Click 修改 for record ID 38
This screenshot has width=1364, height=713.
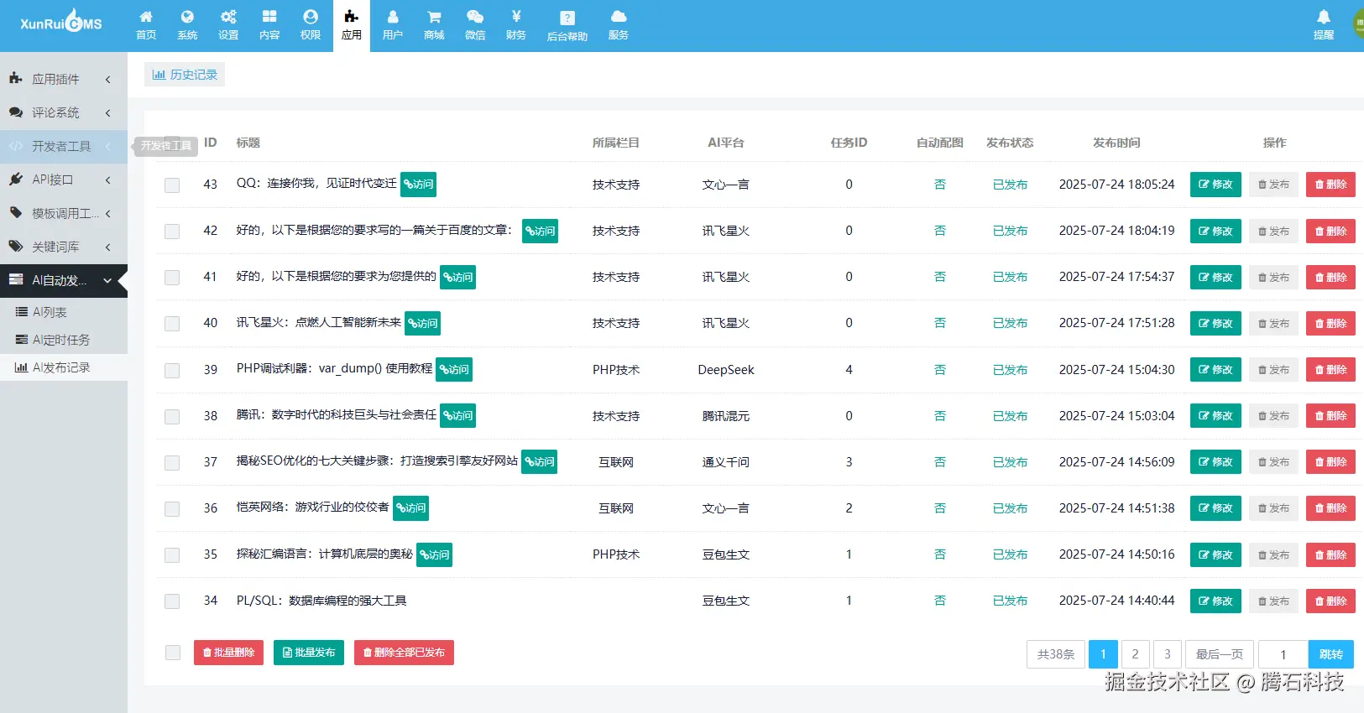(1215, 416)
